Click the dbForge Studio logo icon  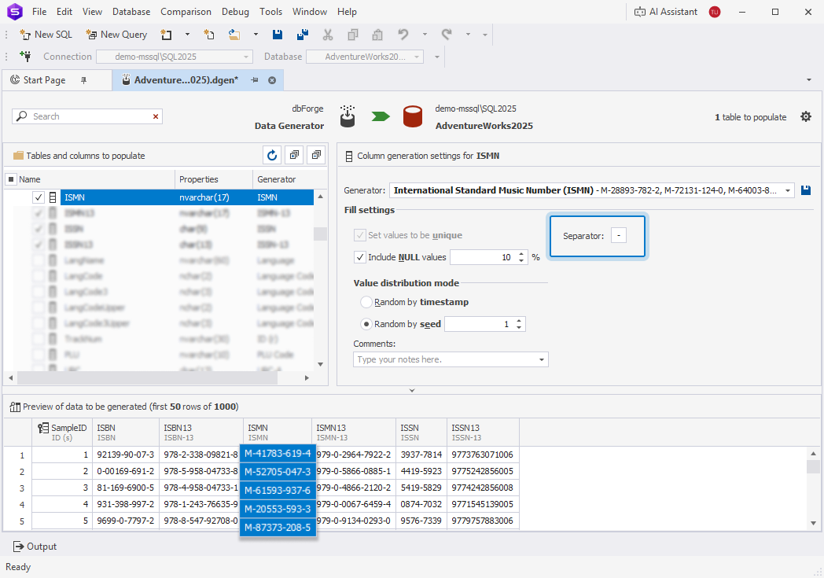click(15, 12)
